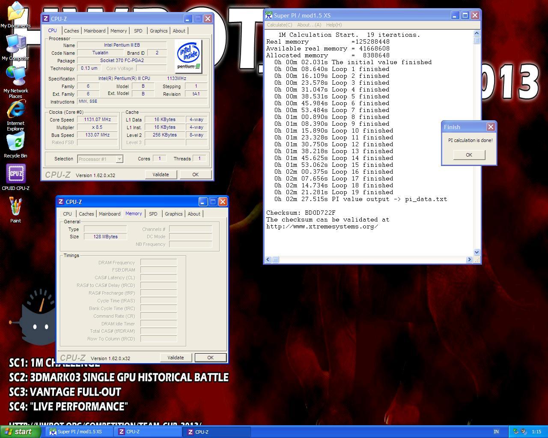Click the memory Size field 128 MBytes
This screenshot has height=438, width=548.
(105, 237)
